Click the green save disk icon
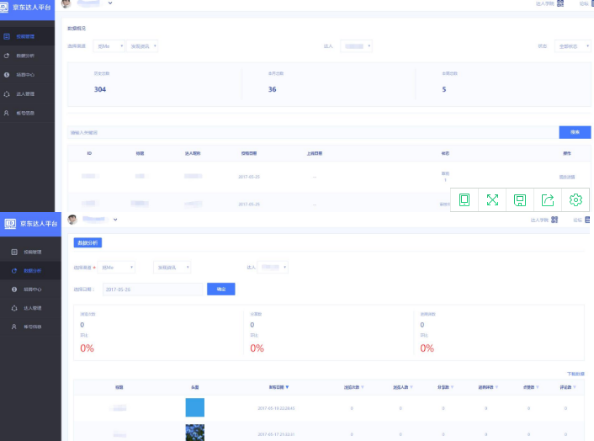The image size is (594, 441). point(520,199)
